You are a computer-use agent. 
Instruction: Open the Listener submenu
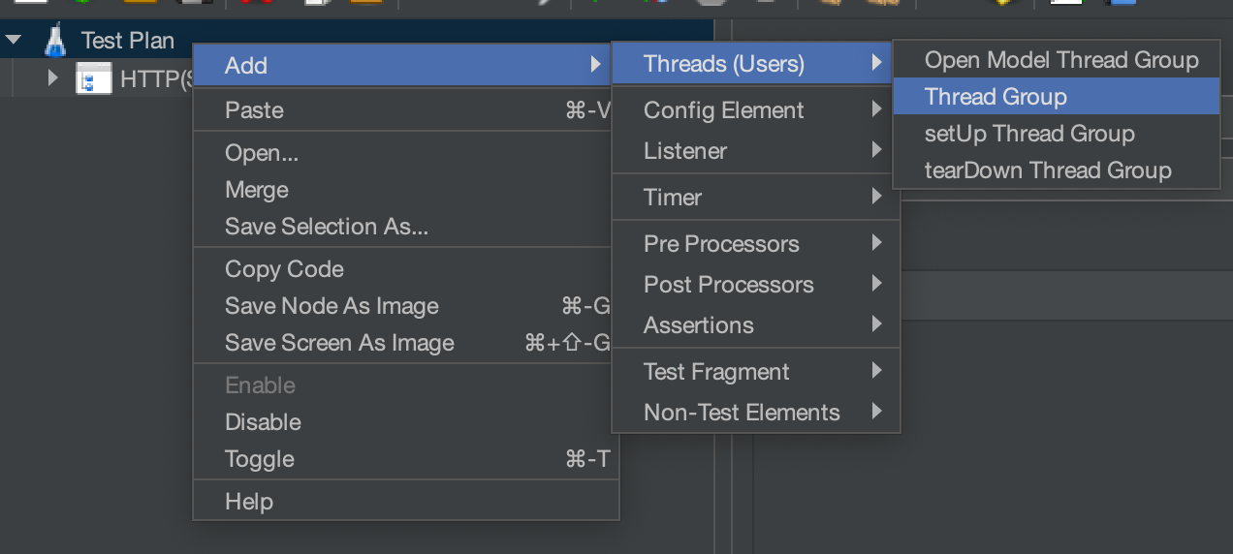click(x=685, y=151)
